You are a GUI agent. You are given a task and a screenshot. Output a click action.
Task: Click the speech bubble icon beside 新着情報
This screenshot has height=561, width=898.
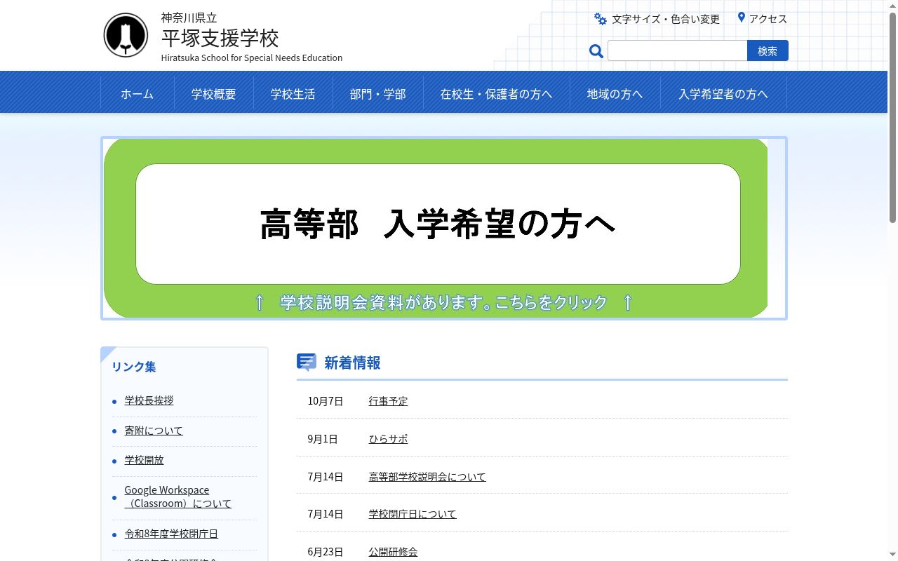[x=307, y=363]
